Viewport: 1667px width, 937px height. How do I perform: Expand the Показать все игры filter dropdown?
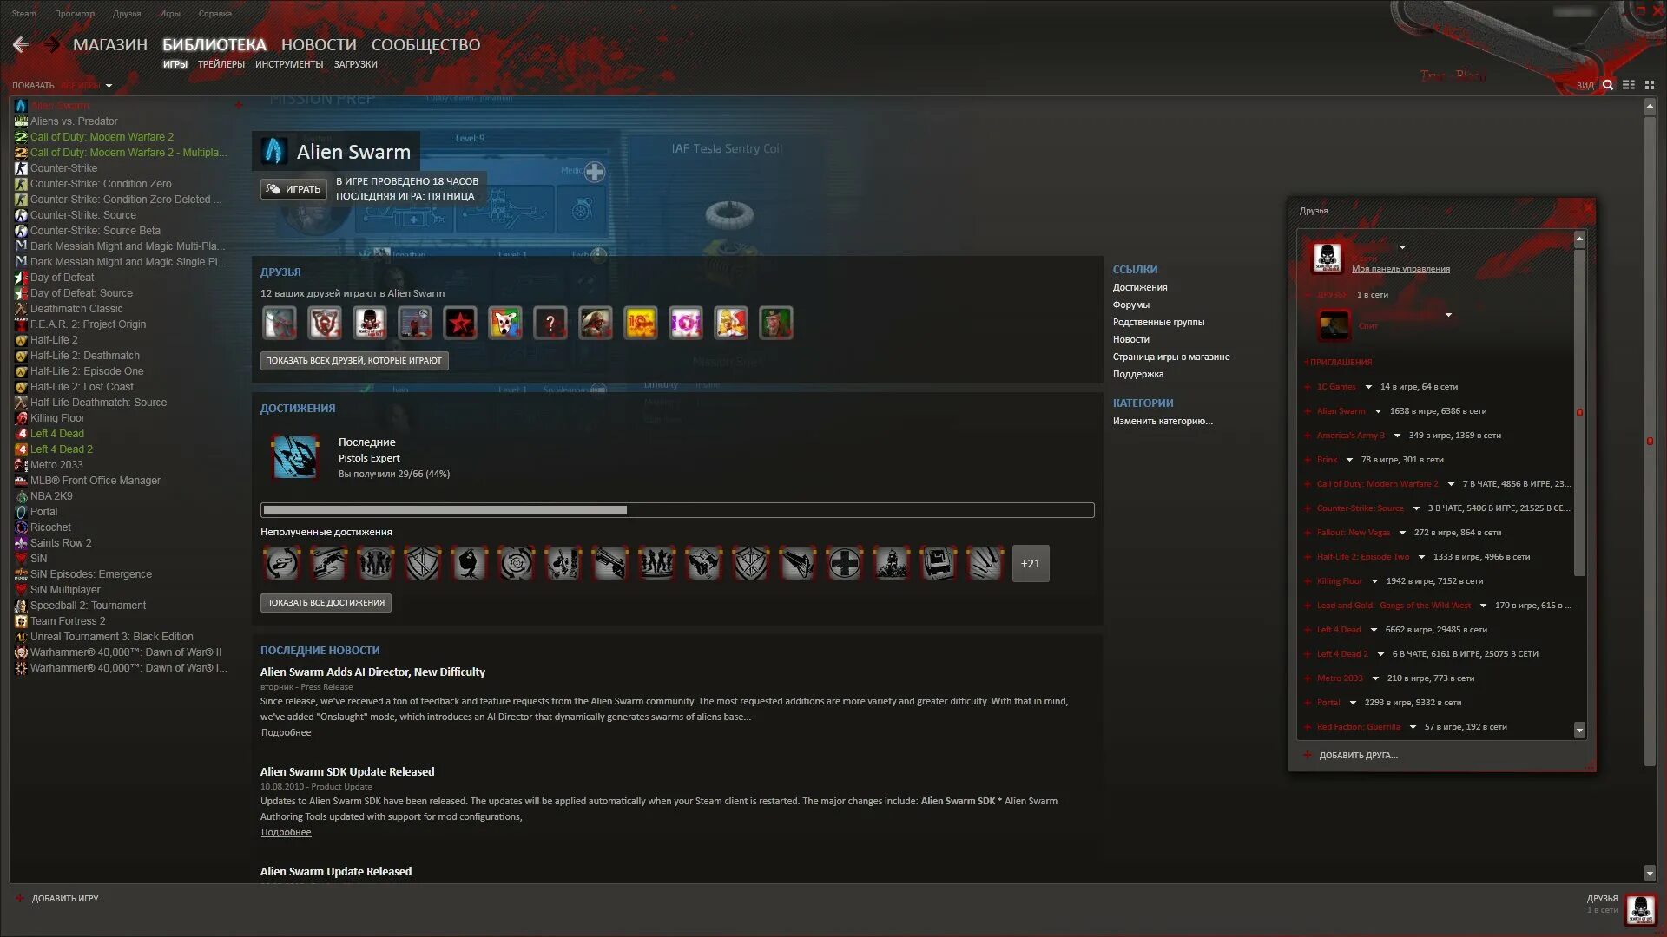[109, 86]
